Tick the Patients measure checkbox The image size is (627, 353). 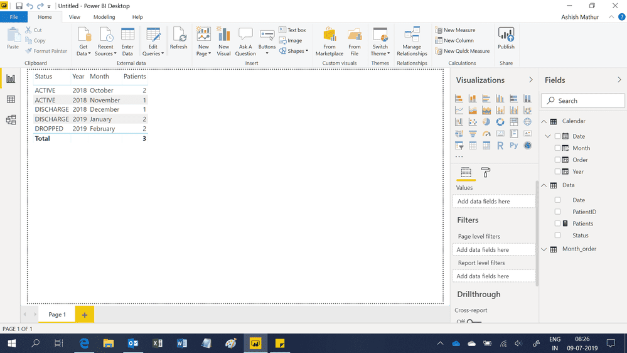(557, 224)
